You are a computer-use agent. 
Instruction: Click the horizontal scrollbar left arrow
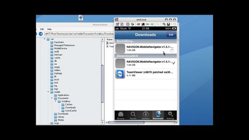tap(107, 122)
